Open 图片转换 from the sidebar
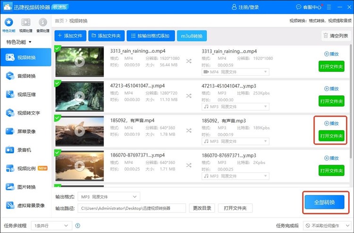Screen dimensions: 354x233 26,187
